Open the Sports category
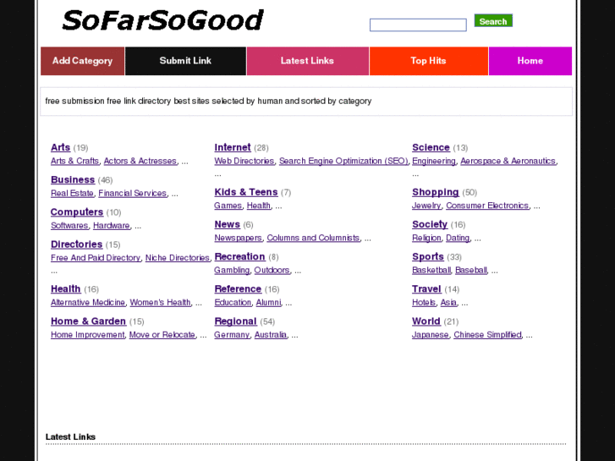The height and width of the screenshot is (461, 615). [427, 256]
